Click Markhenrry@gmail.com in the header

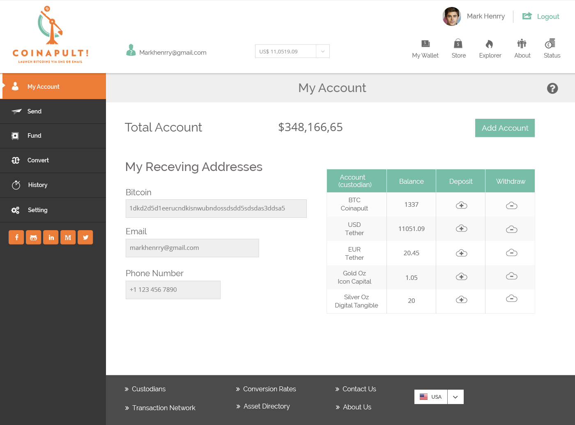[173, 53]
